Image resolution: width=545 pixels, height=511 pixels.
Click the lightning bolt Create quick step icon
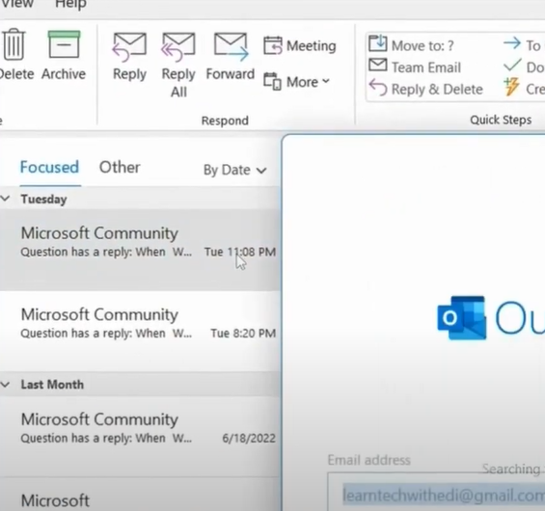511,87
